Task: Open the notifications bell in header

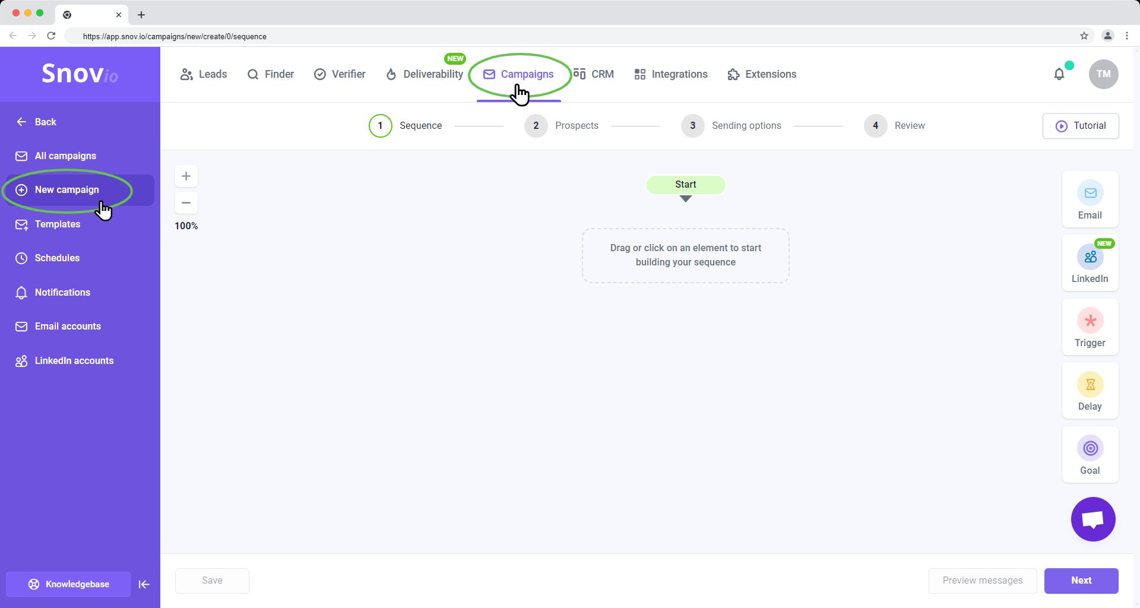Action: coord(1059,74)
